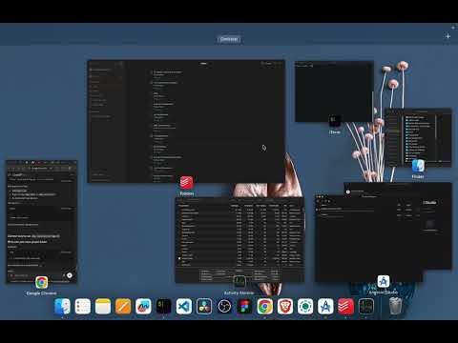Add a new desktop space with plus
This screenshot has width=458, height=343.
coord(448,36)
